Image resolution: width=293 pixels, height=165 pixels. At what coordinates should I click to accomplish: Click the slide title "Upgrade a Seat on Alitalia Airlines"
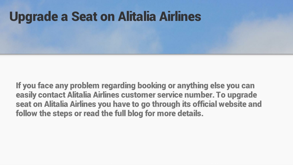click(x=105, y=17)
